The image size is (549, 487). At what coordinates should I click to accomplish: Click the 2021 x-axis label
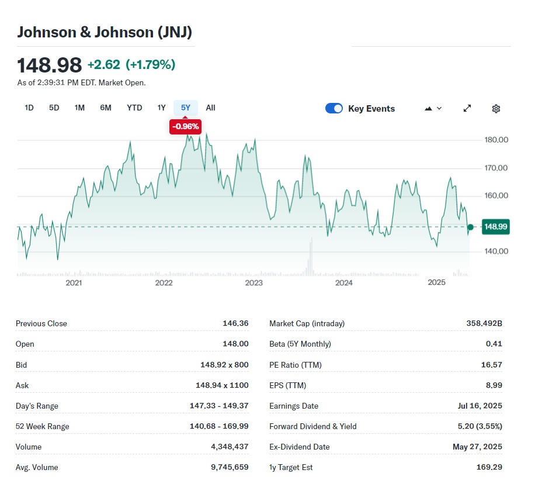tap(74, 283)
